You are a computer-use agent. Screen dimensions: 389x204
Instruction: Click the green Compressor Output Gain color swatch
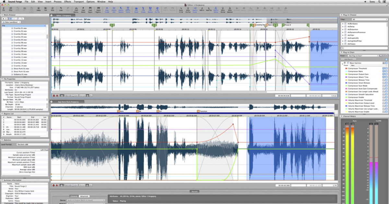pyautogui.click(x=346, y=74)
